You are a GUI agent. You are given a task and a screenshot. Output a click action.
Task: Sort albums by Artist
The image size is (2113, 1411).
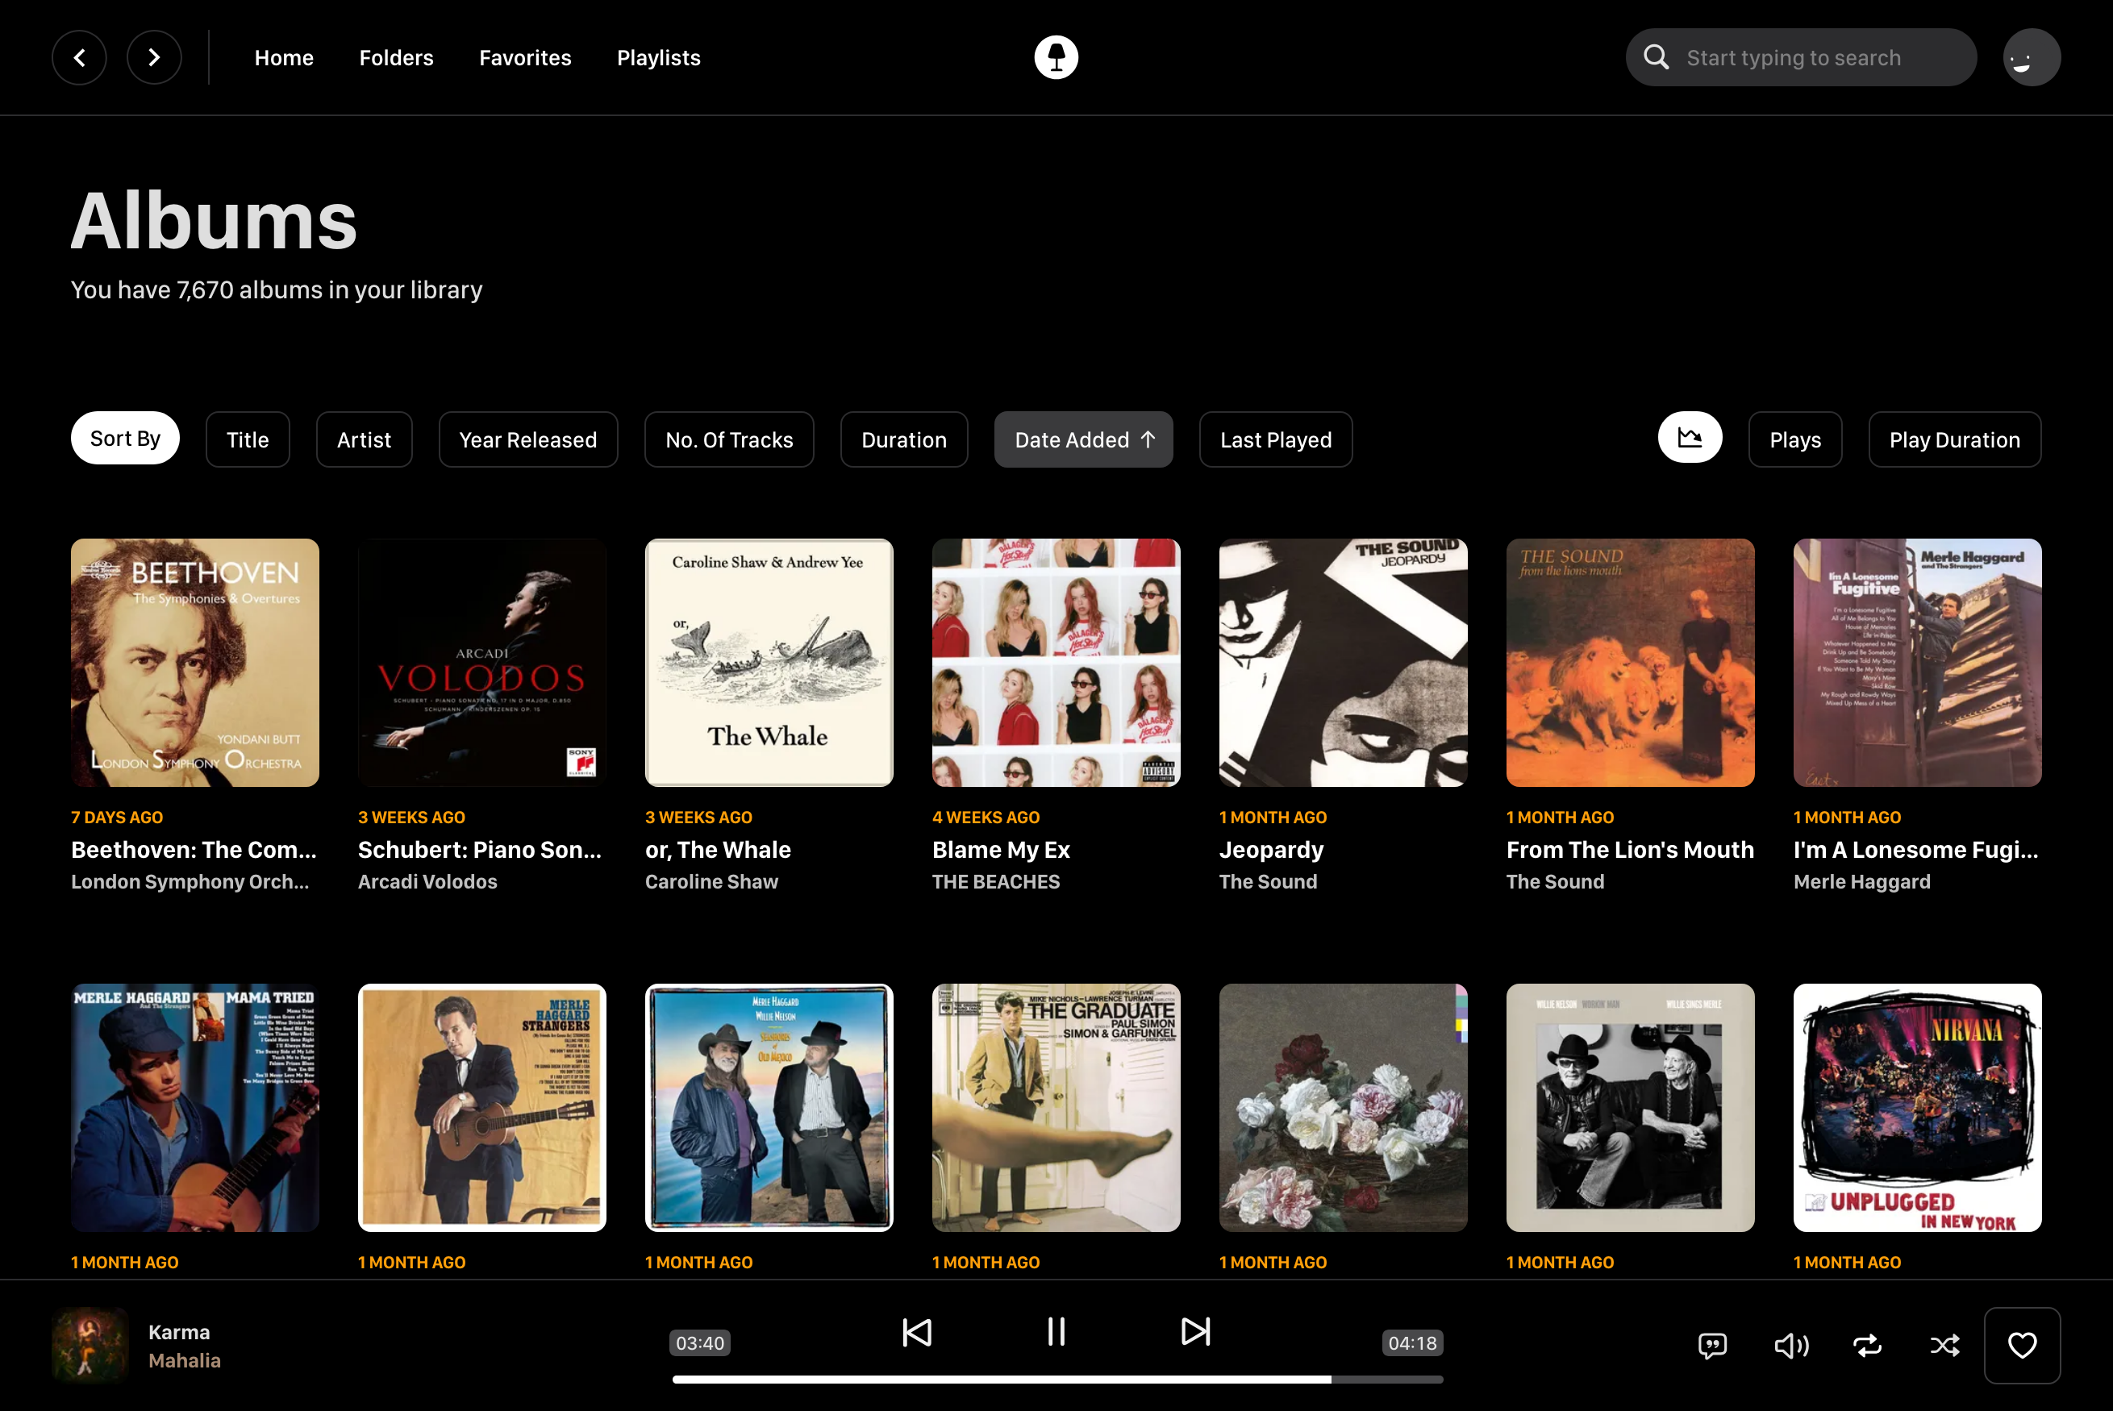coord(364,439)
